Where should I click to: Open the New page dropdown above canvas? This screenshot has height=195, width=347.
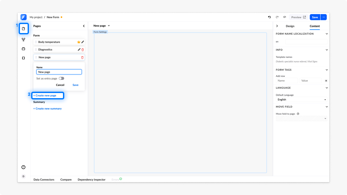click(x=102, y=26)
